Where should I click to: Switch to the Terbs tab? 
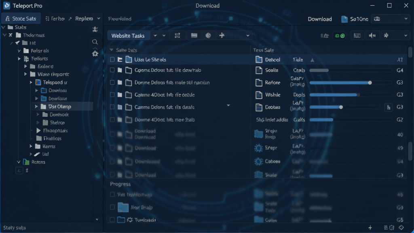55,19
